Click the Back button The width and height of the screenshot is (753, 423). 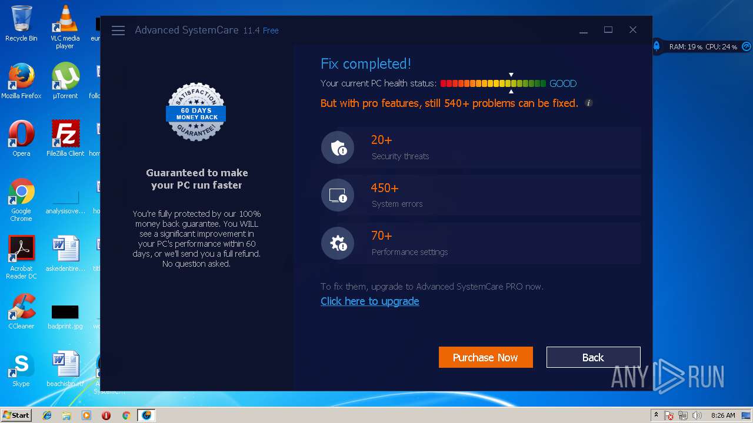[x=593, y=357]
